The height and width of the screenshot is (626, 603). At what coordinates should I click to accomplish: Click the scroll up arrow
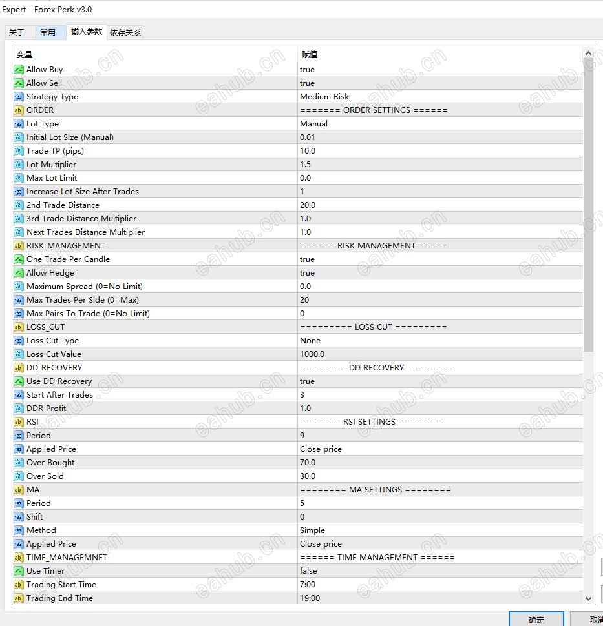click(x=588, y=53)
